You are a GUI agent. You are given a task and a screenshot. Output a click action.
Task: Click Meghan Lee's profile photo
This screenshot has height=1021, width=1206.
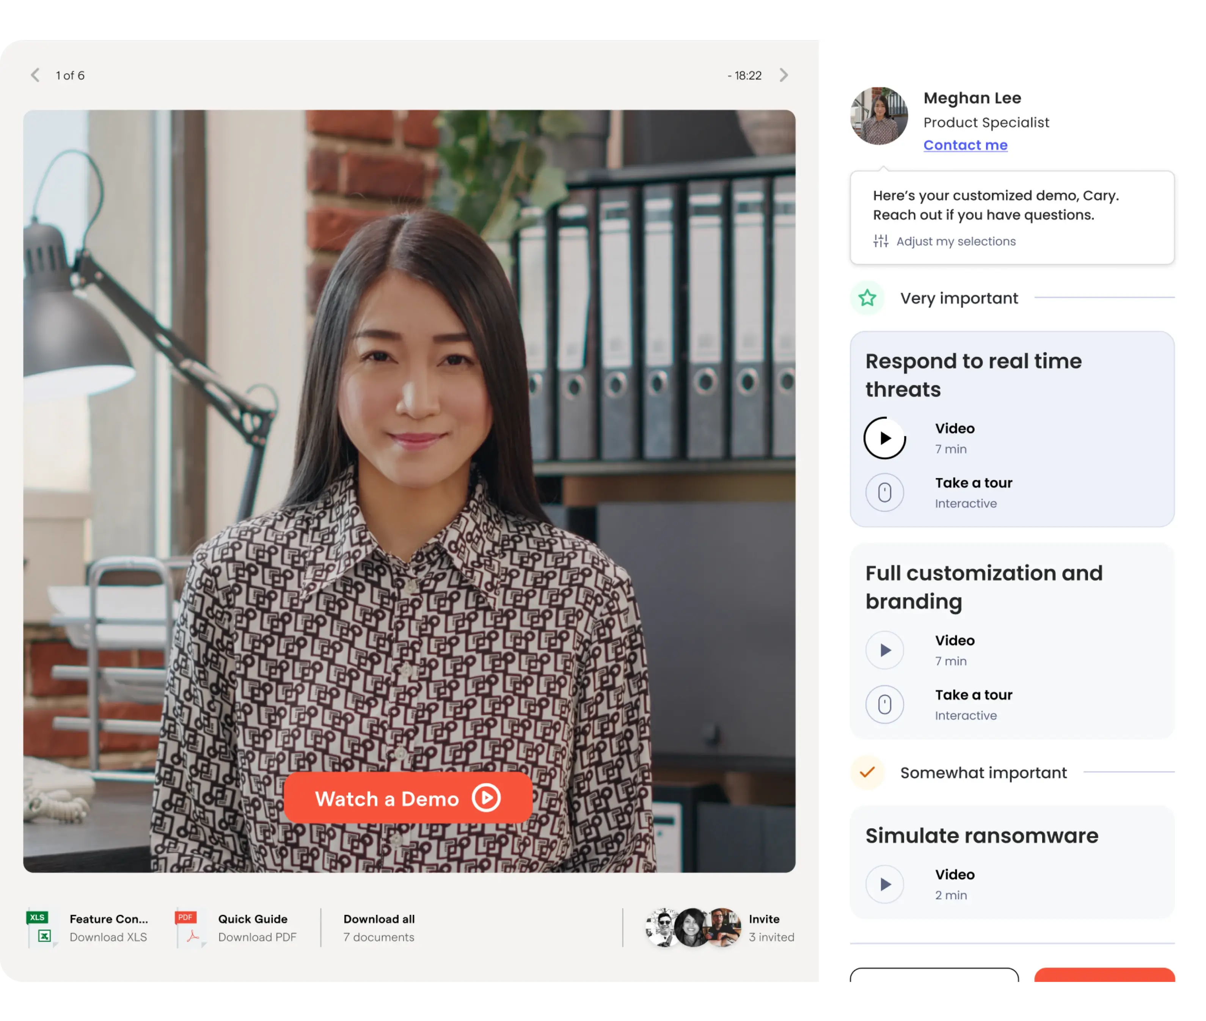point(878,116)
